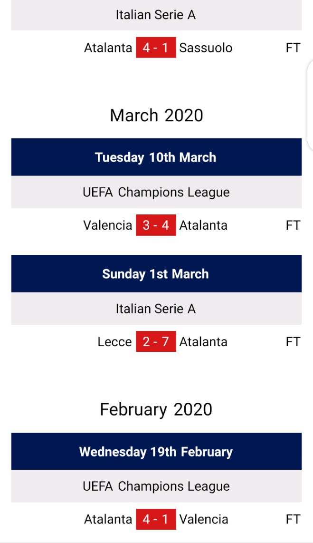Click the Sassuolo team name
This screenshot has height=543, width=313.
tap(206, 48)
